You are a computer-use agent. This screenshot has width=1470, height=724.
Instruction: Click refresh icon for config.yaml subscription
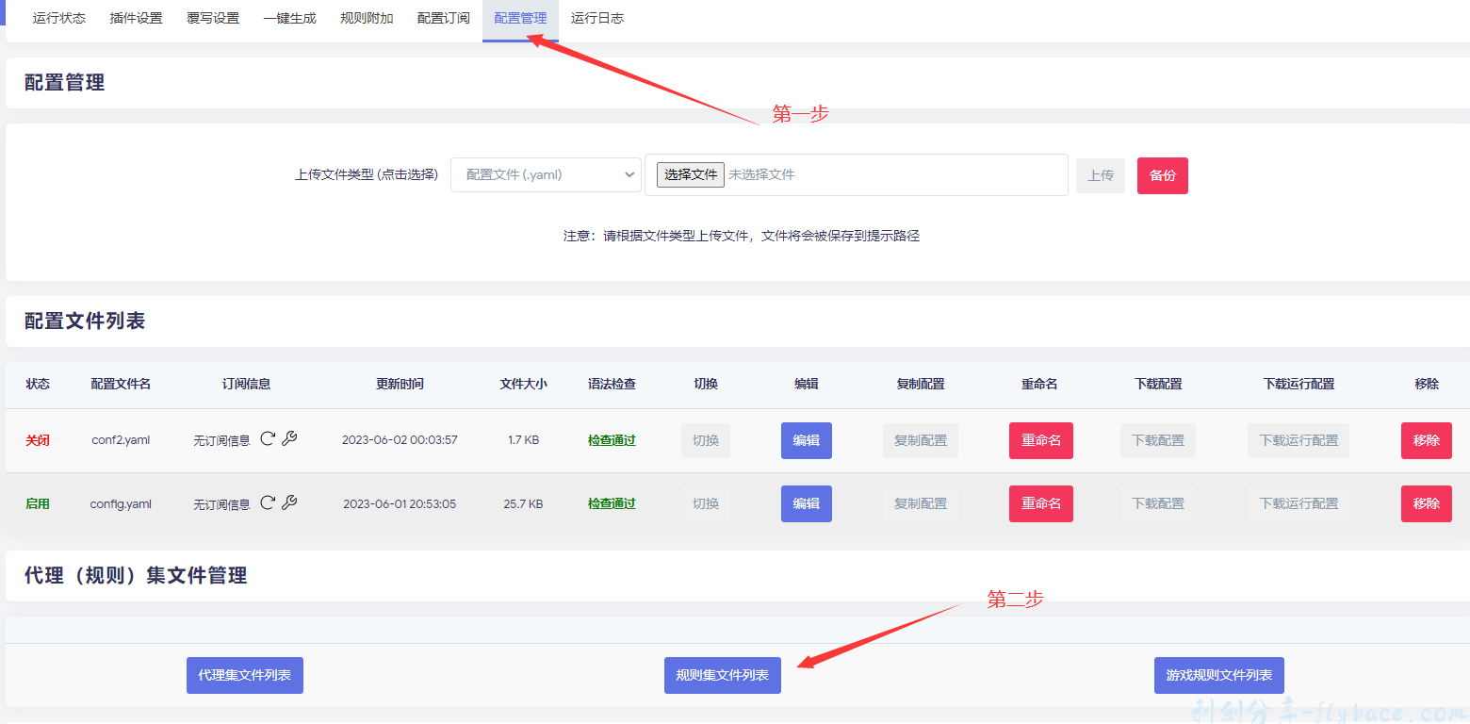268,502
